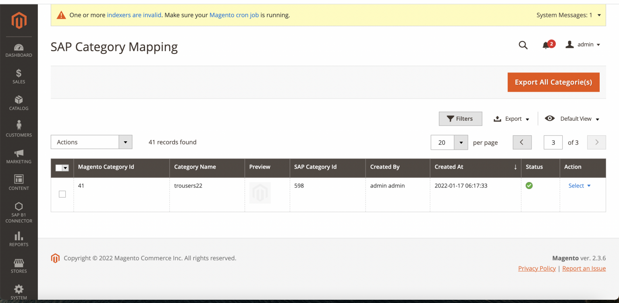Click the green status checkmark for trousers22
619x303 pixels.
coord(529,186)
